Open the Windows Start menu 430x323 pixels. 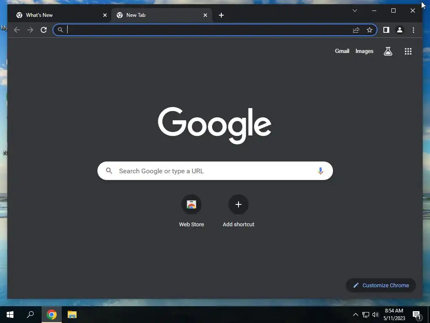[10, 315]
